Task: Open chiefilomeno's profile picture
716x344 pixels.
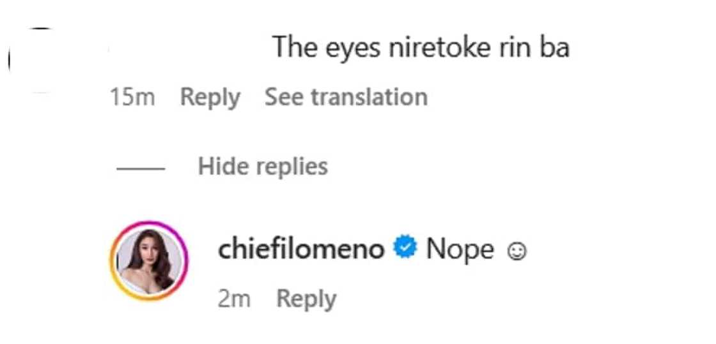Action: coord(150,260)
